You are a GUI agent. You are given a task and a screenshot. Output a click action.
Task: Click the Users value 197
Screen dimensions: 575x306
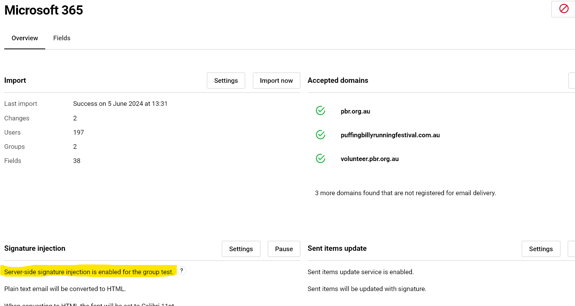coord(79,132)
